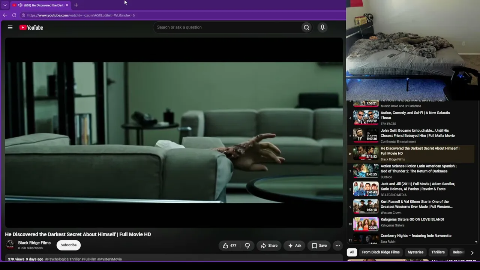
Task: Click playlist scrollbar down arrow
Action: [x=476, y=242]
